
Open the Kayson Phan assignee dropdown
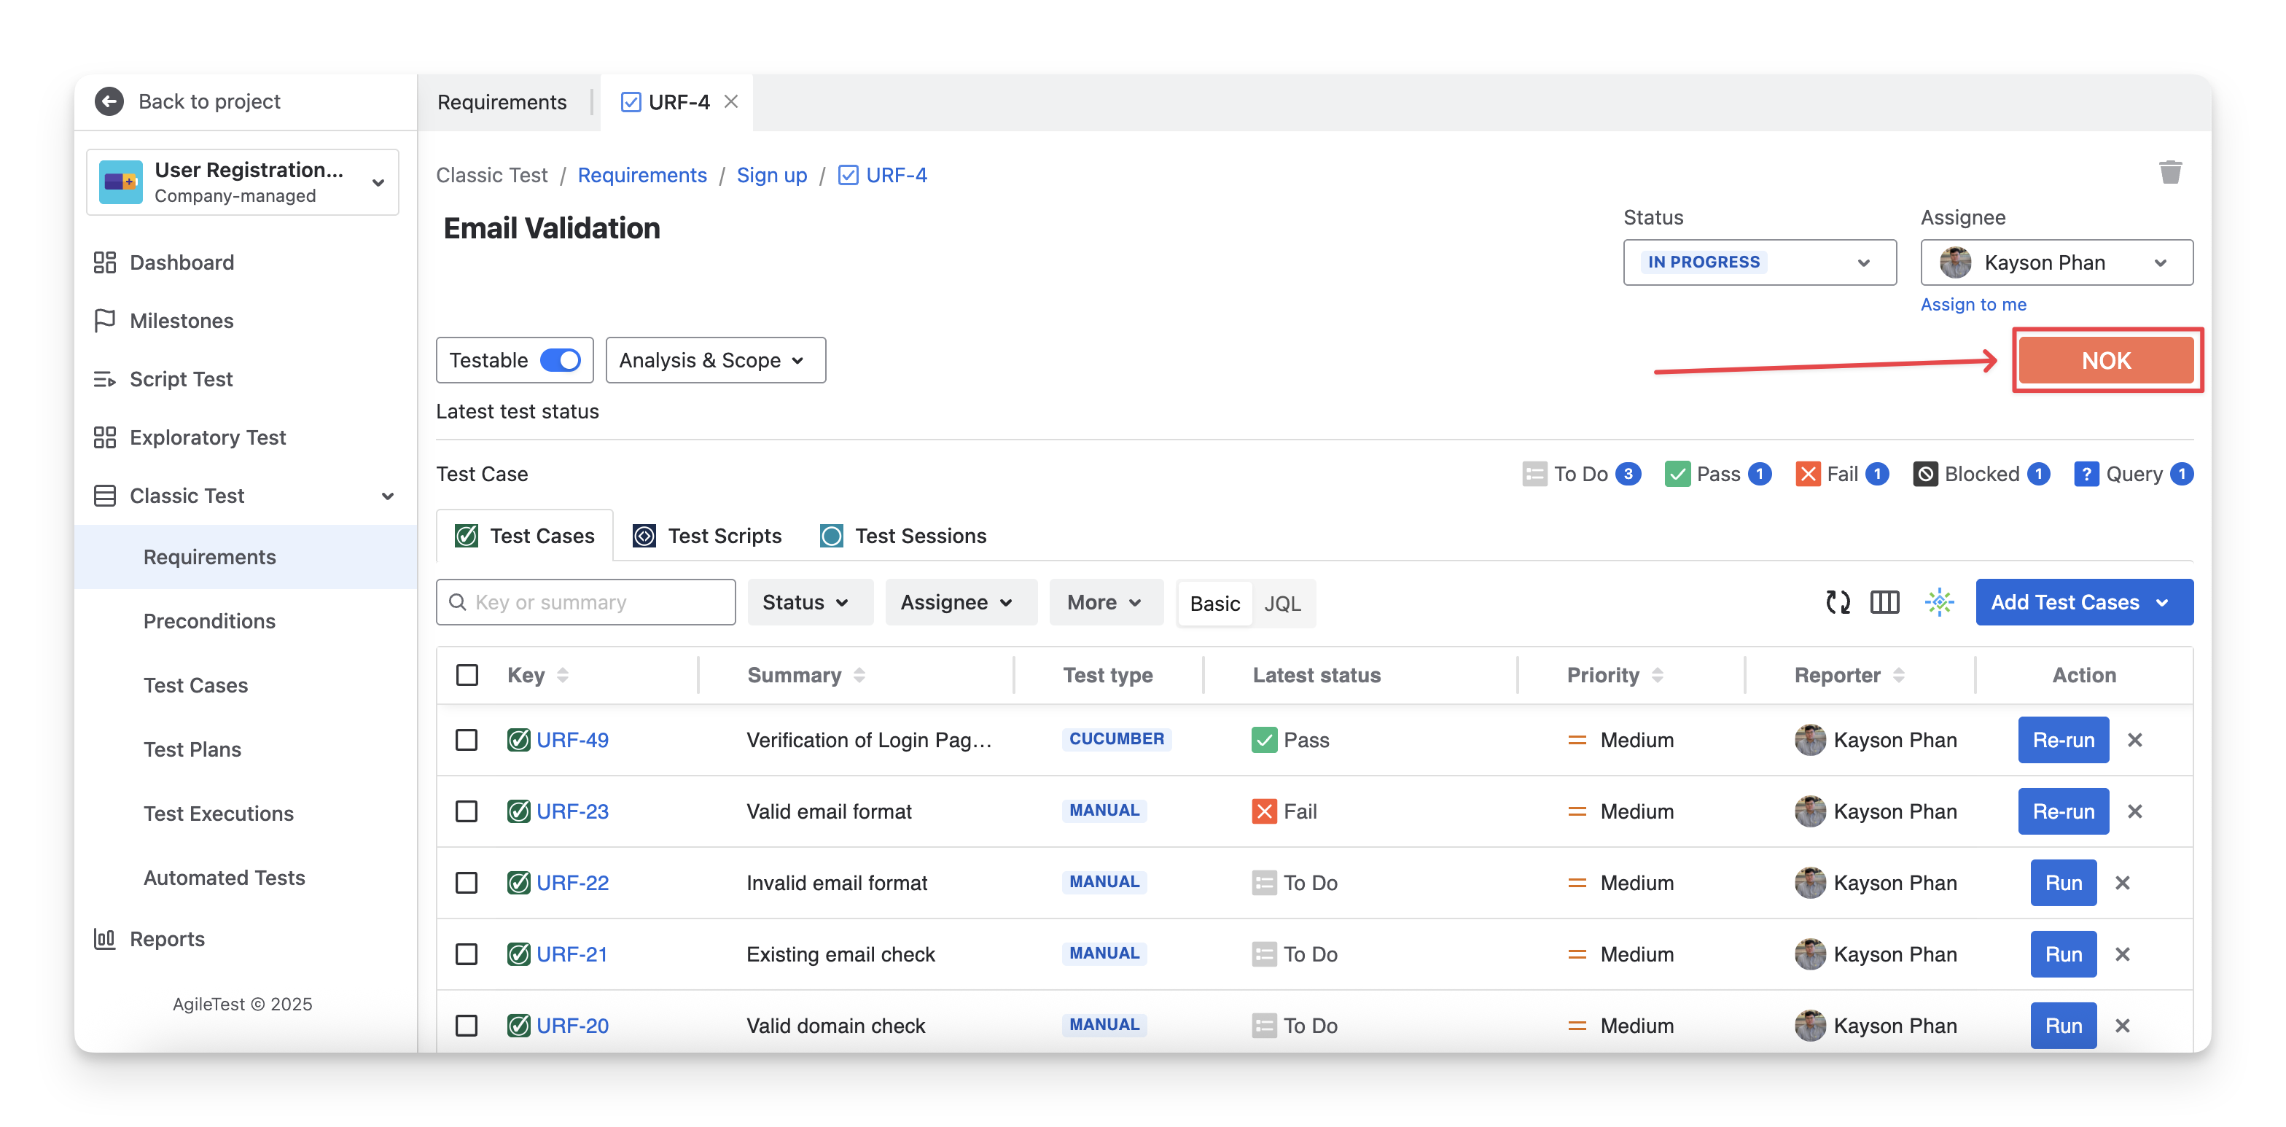(x=2056, y=262)
